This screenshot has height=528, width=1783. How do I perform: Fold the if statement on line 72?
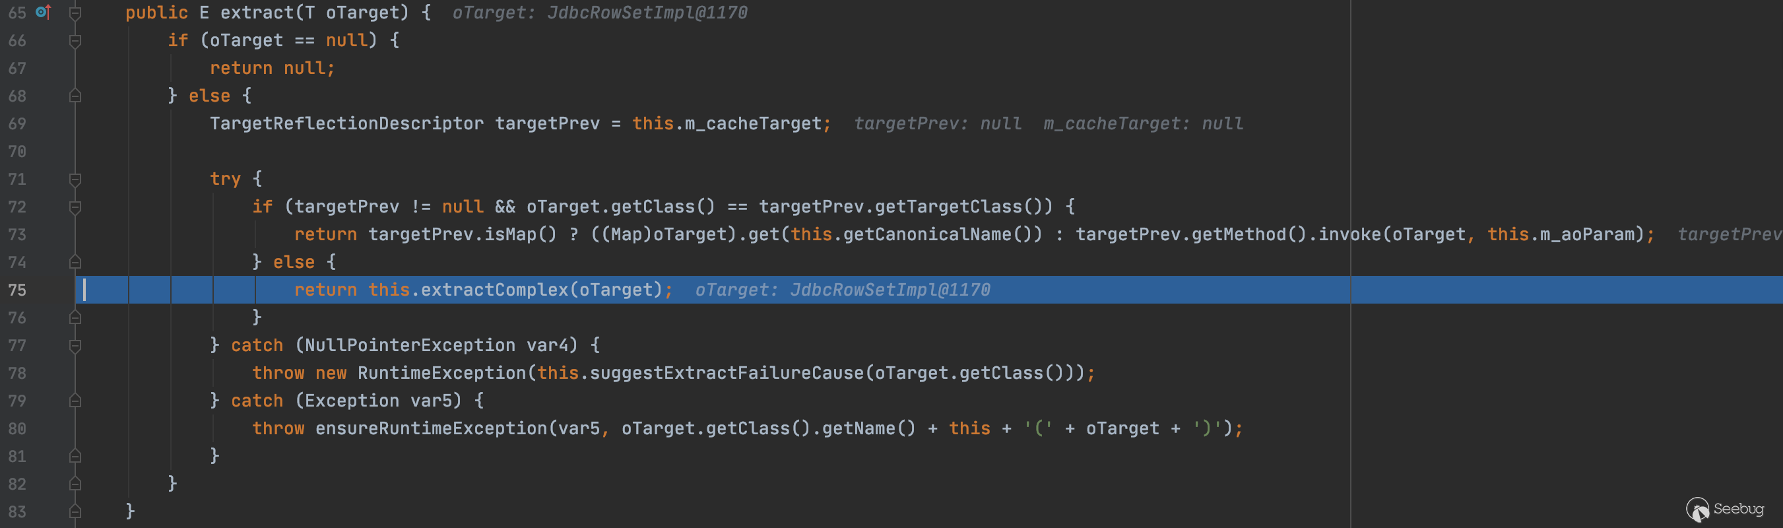[75, 207]
